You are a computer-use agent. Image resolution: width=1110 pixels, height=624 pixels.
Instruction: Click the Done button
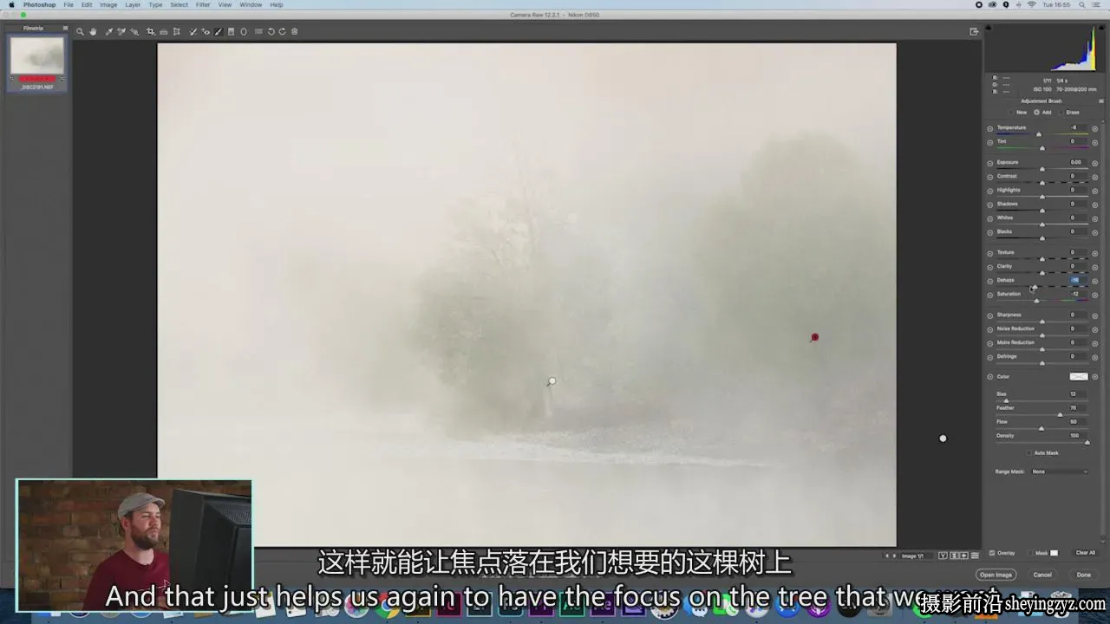pyautogui.click(x=1084, y=575)
